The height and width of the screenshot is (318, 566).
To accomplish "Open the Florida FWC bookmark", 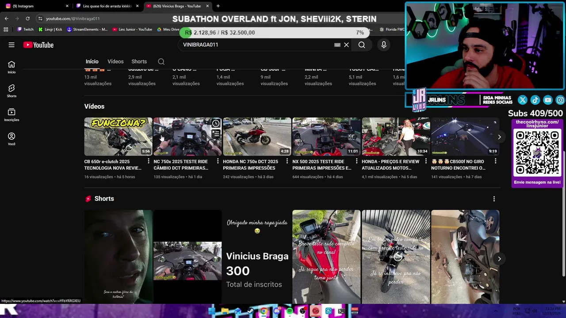I will coord(392,29).
